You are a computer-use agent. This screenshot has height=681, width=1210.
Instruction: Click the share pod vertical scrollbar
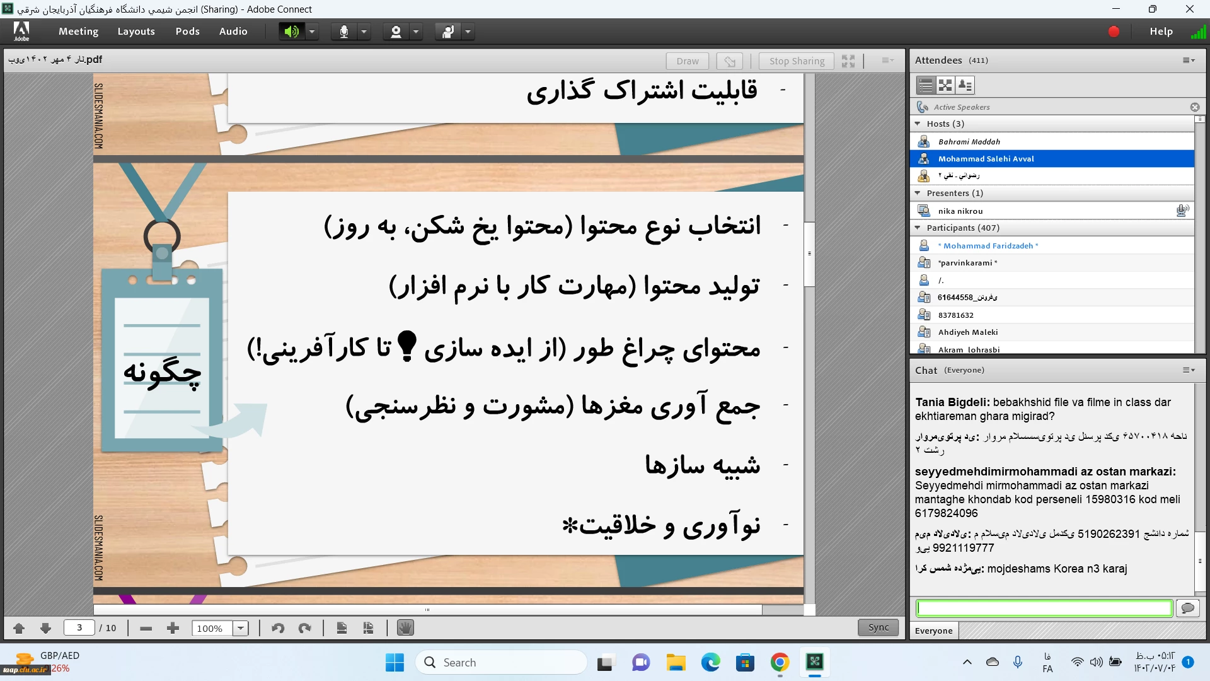click(809, 253)
